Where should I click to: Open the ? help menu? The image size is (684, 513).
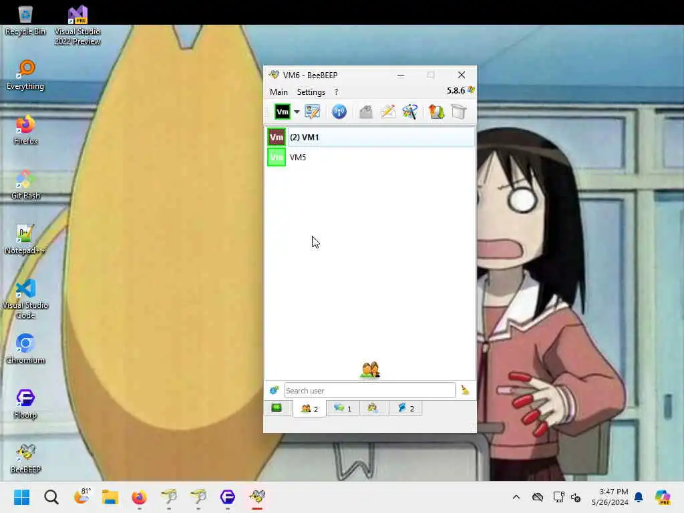336,92
